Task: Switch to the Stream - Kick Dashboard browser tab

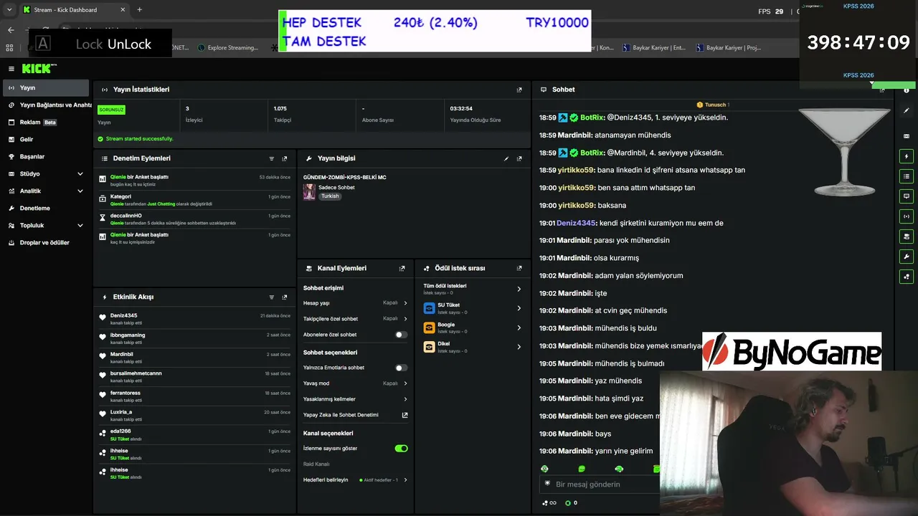Action: pyautogui.click(x=74, y=10)
